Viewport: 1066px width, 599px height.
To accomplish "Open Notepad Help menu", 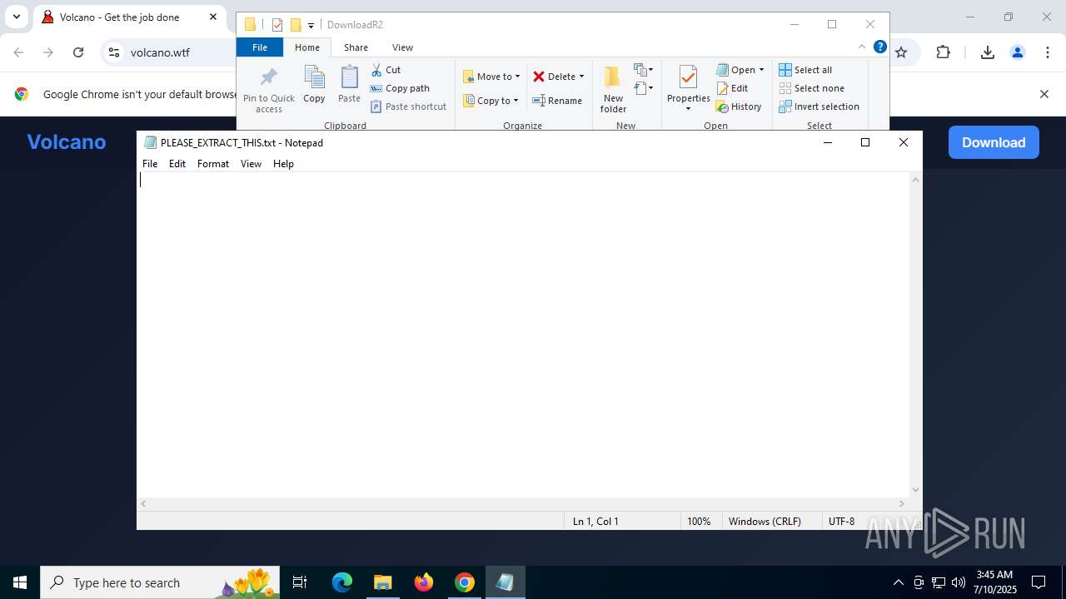I will pos(283,164).
